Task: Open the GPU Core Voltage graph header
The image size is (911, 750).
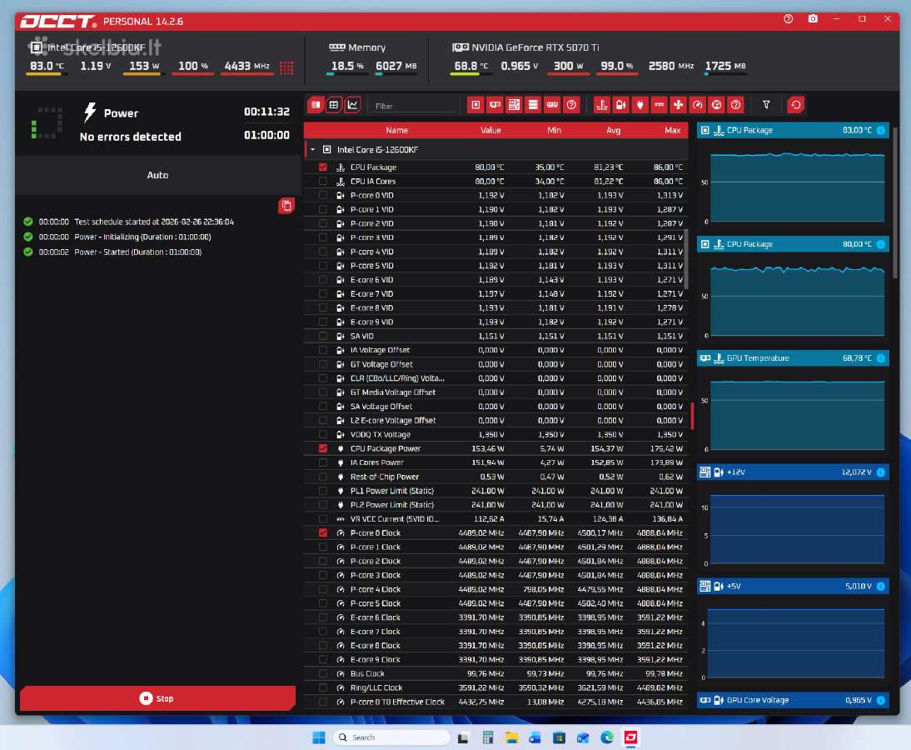Action: tap(793, 700)
